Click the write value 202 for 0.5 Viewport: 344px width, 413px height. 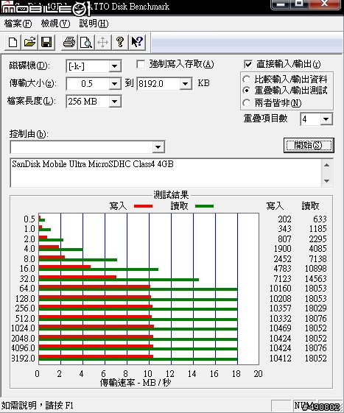(x=284, y=219)
